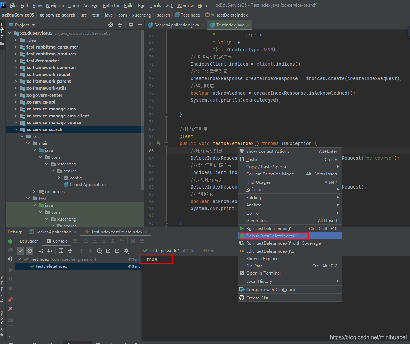
Task: Click Step Over icon in debugger toolbar
Action: tap(86, 241)
